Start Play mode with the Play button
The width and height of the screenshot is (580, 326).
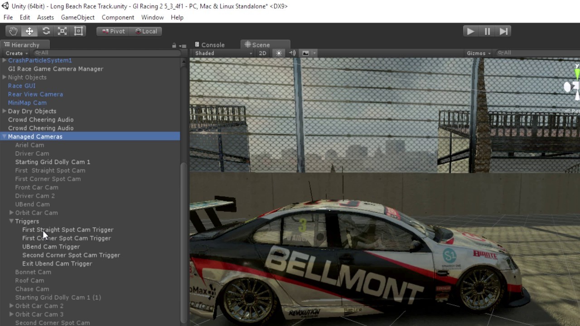pos(470,31)
